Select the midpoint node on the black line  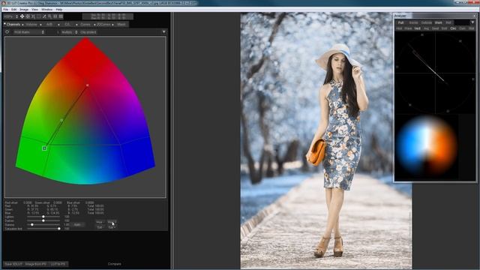(x=61, y=120)
